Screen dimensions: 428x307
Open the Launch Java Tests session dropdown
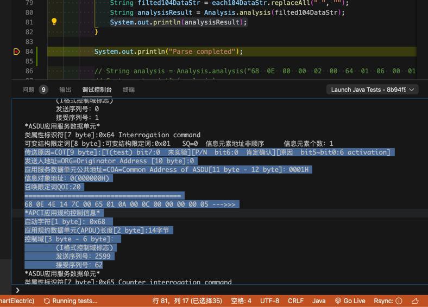tap(372, 89)
